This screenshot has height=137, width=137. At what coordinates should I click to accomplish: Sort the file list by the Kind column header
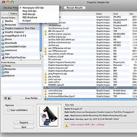[x=121, y=14]
